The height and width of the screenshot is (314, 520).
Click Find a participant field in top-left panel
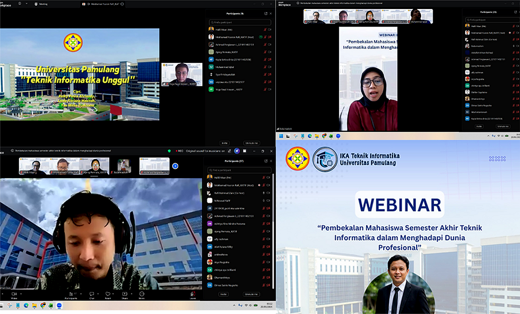(x=240, y=22)
